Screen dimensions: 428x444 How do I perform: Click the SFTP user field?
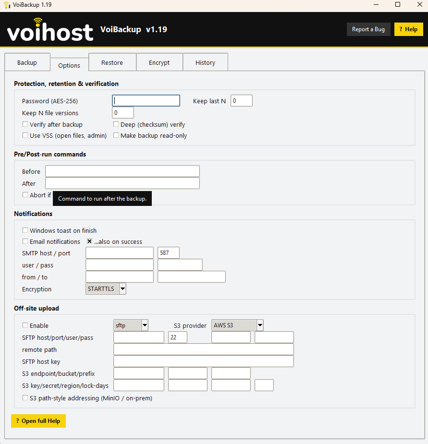[231, 337]
